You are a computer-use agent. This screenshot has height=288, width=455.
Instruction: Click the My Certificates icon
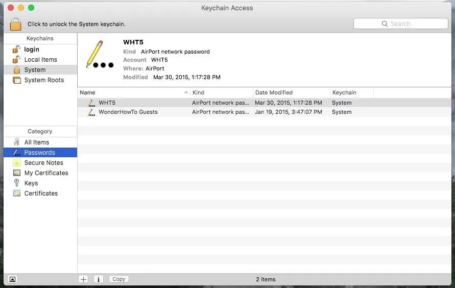click(17, 173)
